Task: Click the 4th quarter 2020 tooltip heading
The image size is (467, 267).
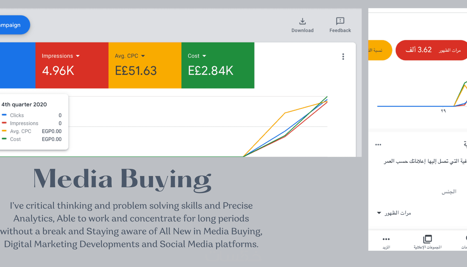Action: (24, 105)
